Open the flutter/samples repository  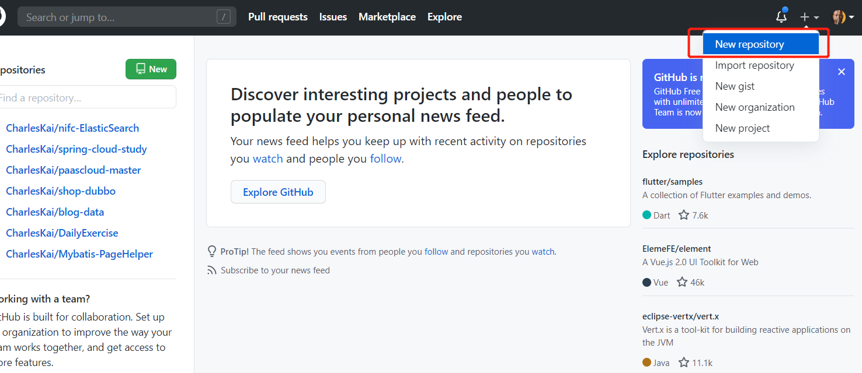[x=672, y=182]
